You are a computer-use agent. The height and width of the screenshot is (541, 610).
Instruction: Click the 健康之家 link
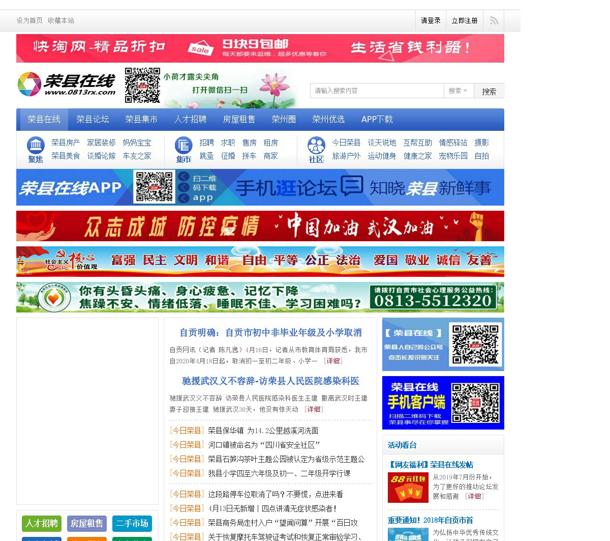(x=417, y=156)
